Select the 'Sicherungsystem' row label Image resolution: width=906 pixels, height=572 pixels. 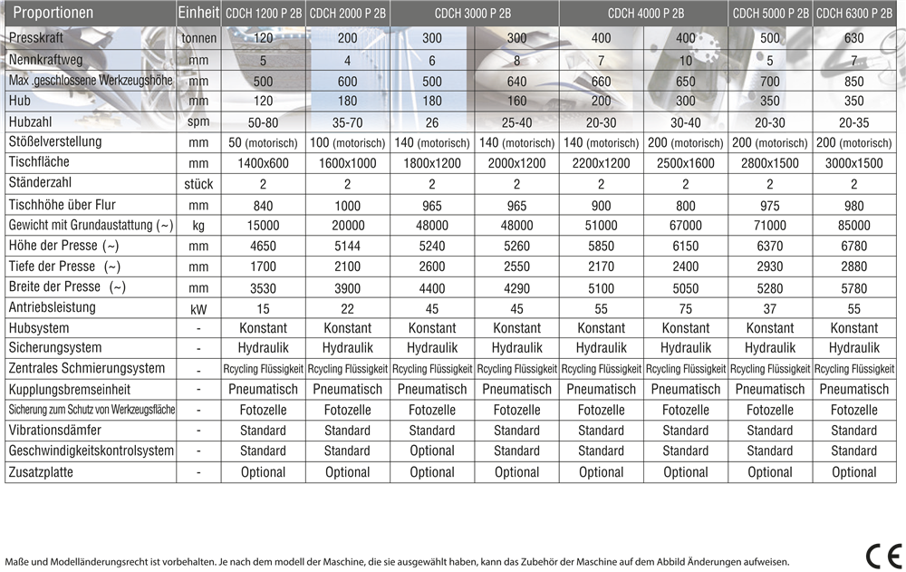coord(55,347)
